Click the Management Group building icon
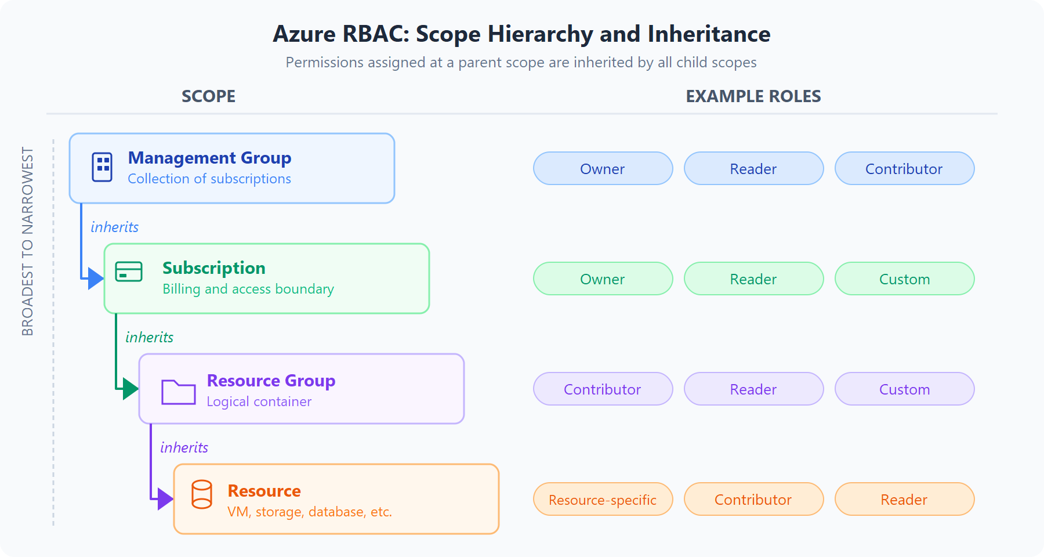The image size is (1044, 557). click(102, 167)
